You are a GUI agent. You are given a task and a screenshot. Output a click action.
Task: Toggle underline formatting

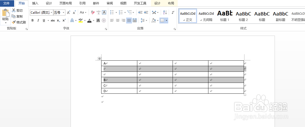pos(44,20)
